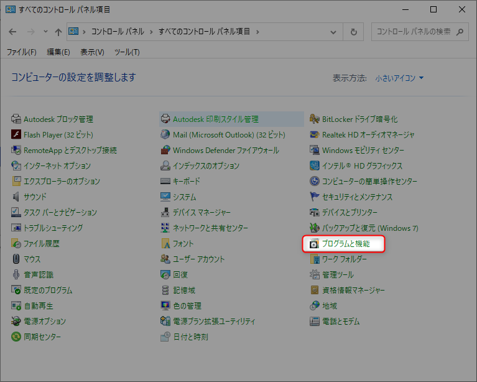
Task: Click the 資格情報マネージャー icon
Action: click(x=314, y=290)
